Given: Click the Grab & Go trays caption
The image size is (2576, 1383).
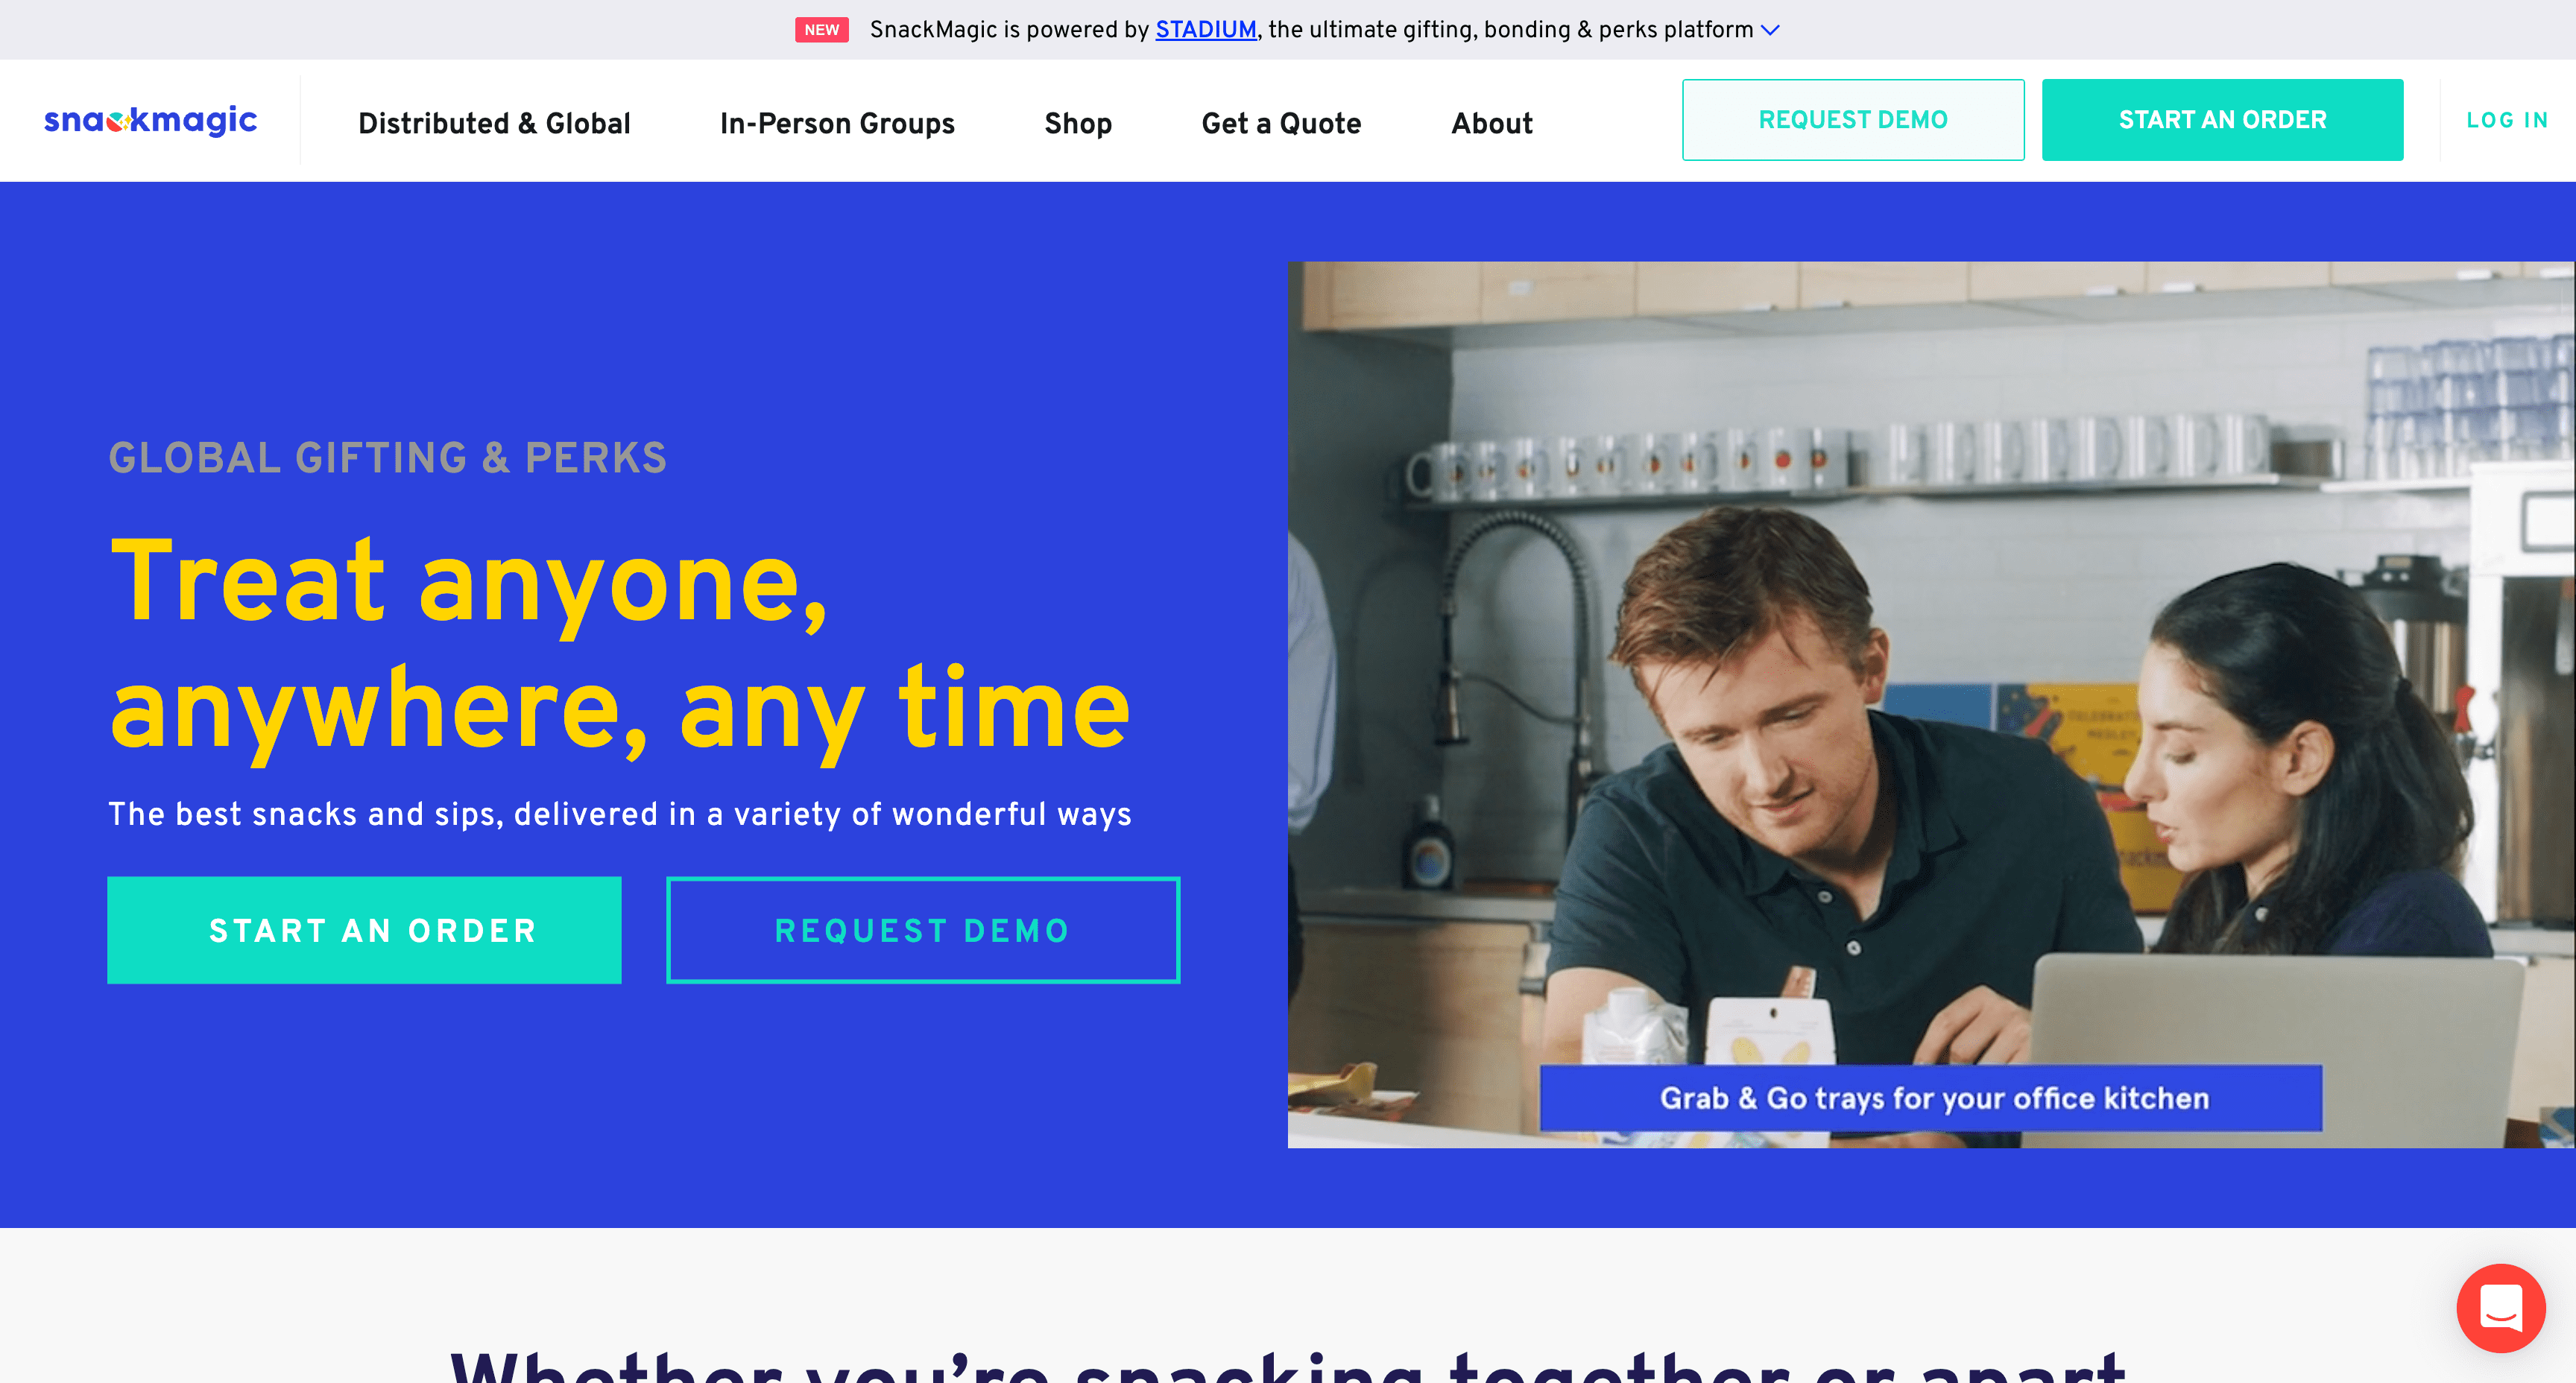Looking at the screenshot, I should tap(1931, 1098).
